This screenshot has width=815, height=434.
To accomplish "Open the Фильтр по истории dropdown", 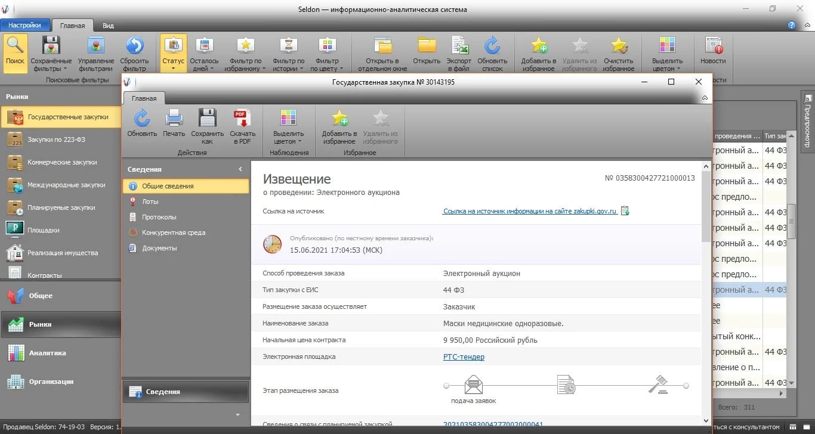I will click(x=289, y=53).
